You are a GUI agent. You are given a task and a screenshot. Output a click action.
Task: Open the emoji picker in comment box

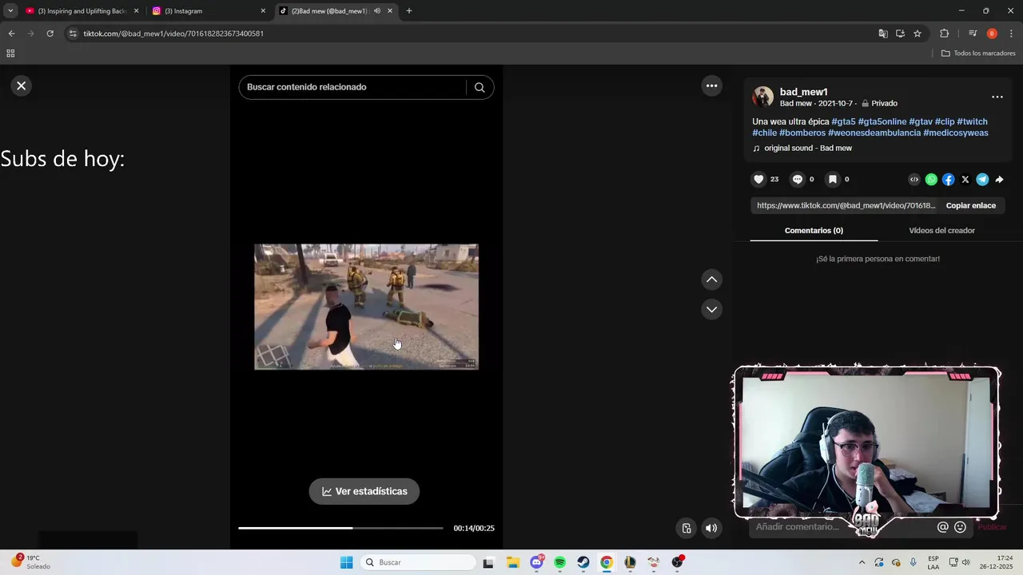[x=961, y=527]
